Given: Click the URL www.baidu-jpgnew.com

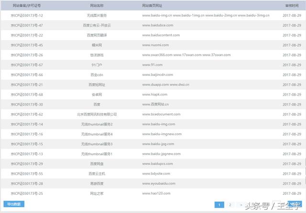Looking at the screenshot, I should pyautogui.click(x=162, y=154).
